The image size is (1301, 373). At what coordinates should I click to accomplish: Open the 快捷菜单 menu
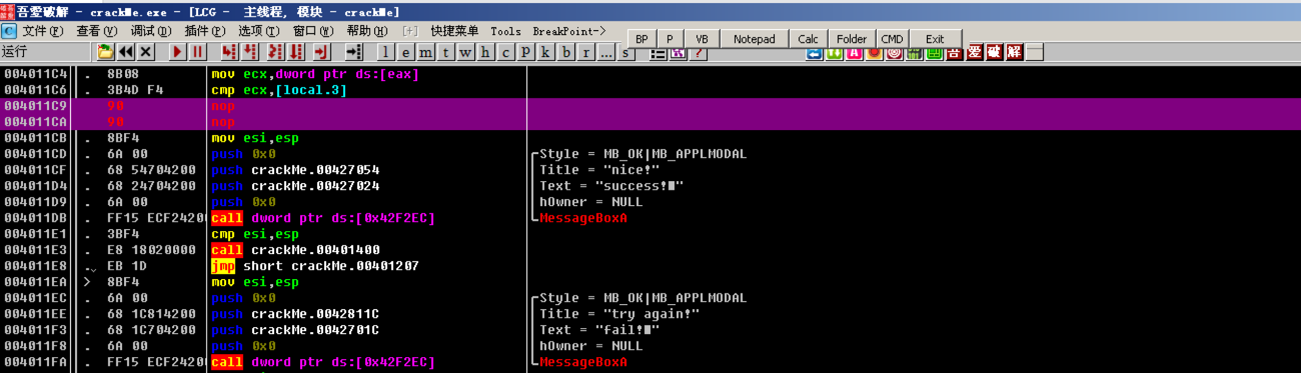click(454, 31)
